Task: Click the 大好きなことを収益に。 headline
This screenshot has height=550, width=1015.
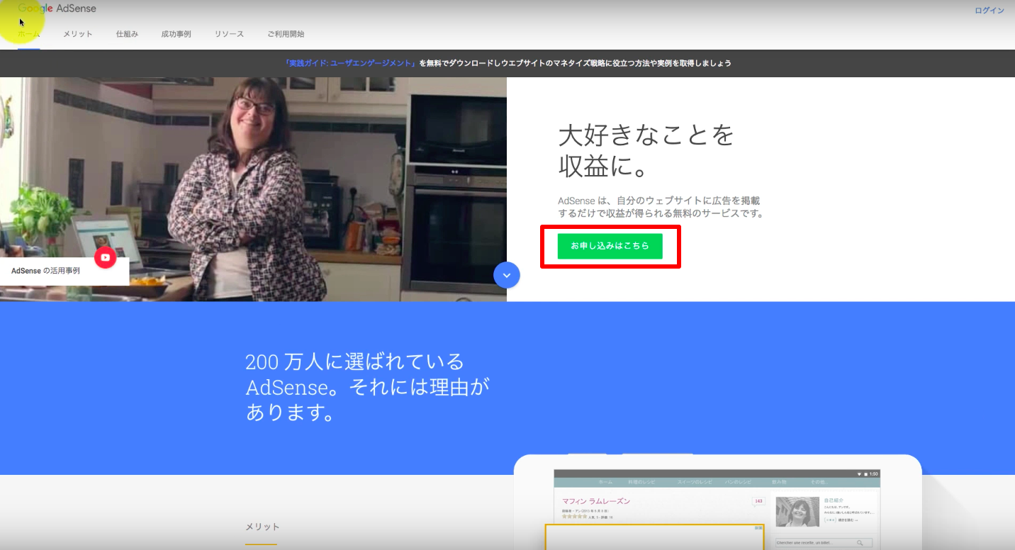Action: pyautogui.click(x=646, y=151)
